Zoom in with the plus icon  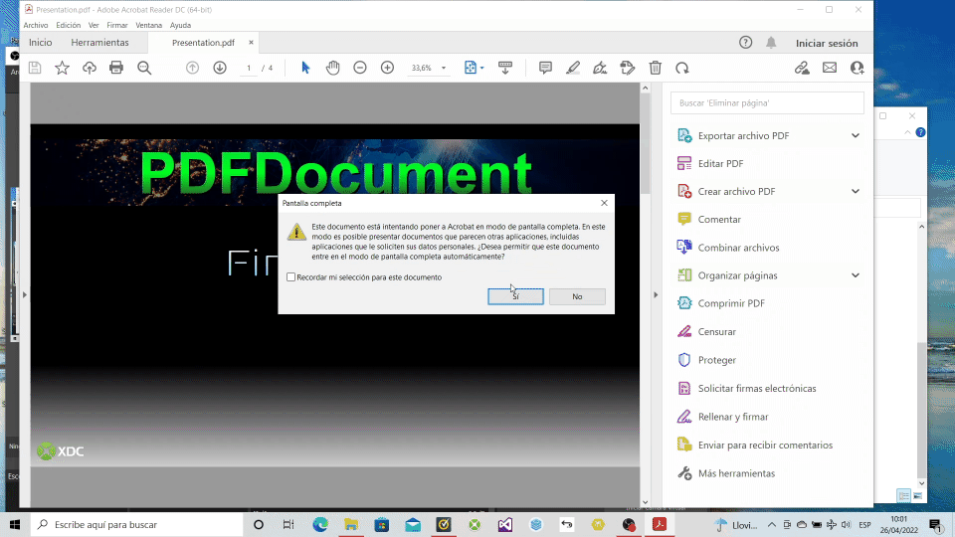[x=387, y=68]
